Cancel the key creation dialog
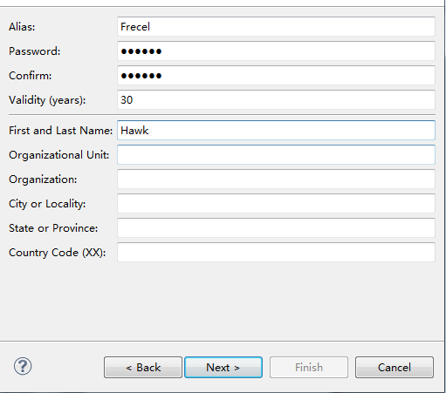 coord(395,368)
